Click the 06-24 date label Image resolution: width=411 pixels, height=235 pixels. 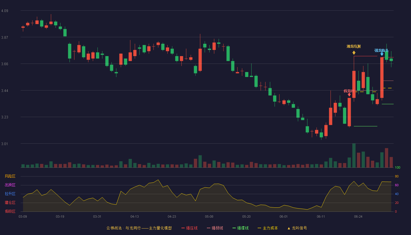point(358,216)
